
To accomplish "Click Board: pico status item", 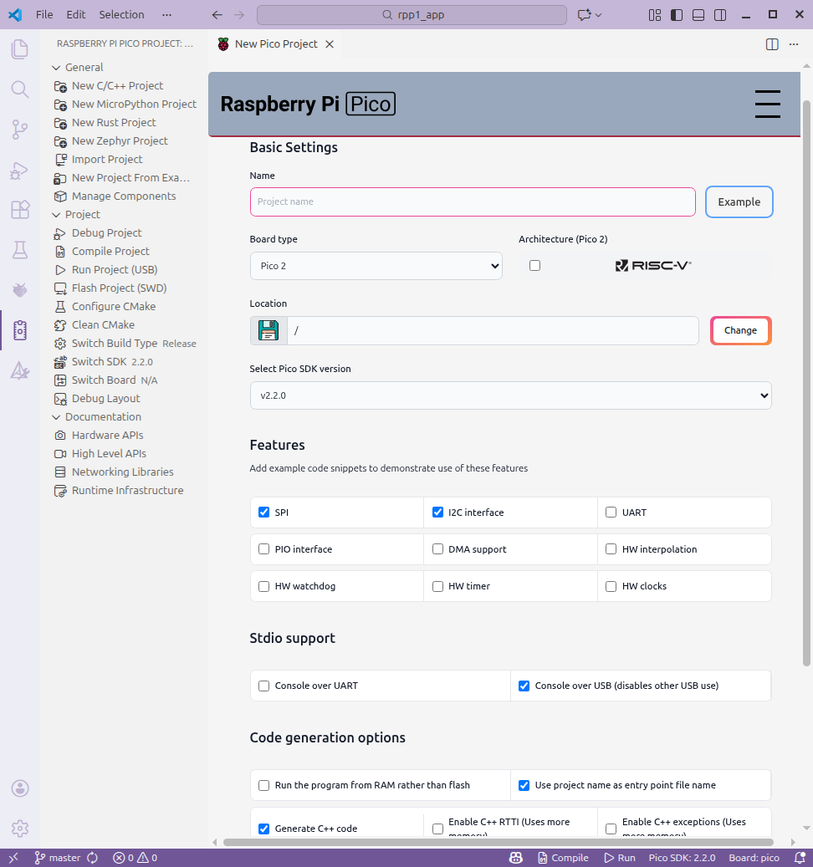I will click(754, 858).
